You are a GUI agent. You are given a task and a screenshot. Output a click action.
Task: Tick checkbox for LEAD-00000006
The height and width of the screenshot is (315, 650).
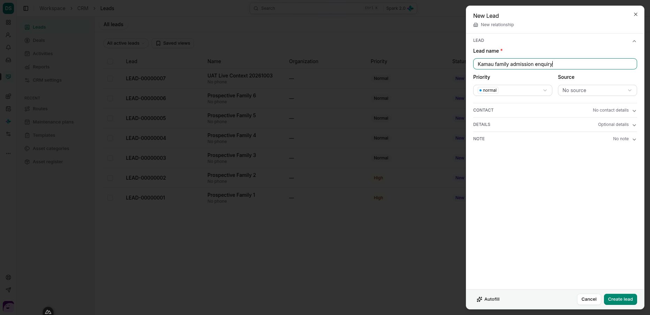point(110,98)
